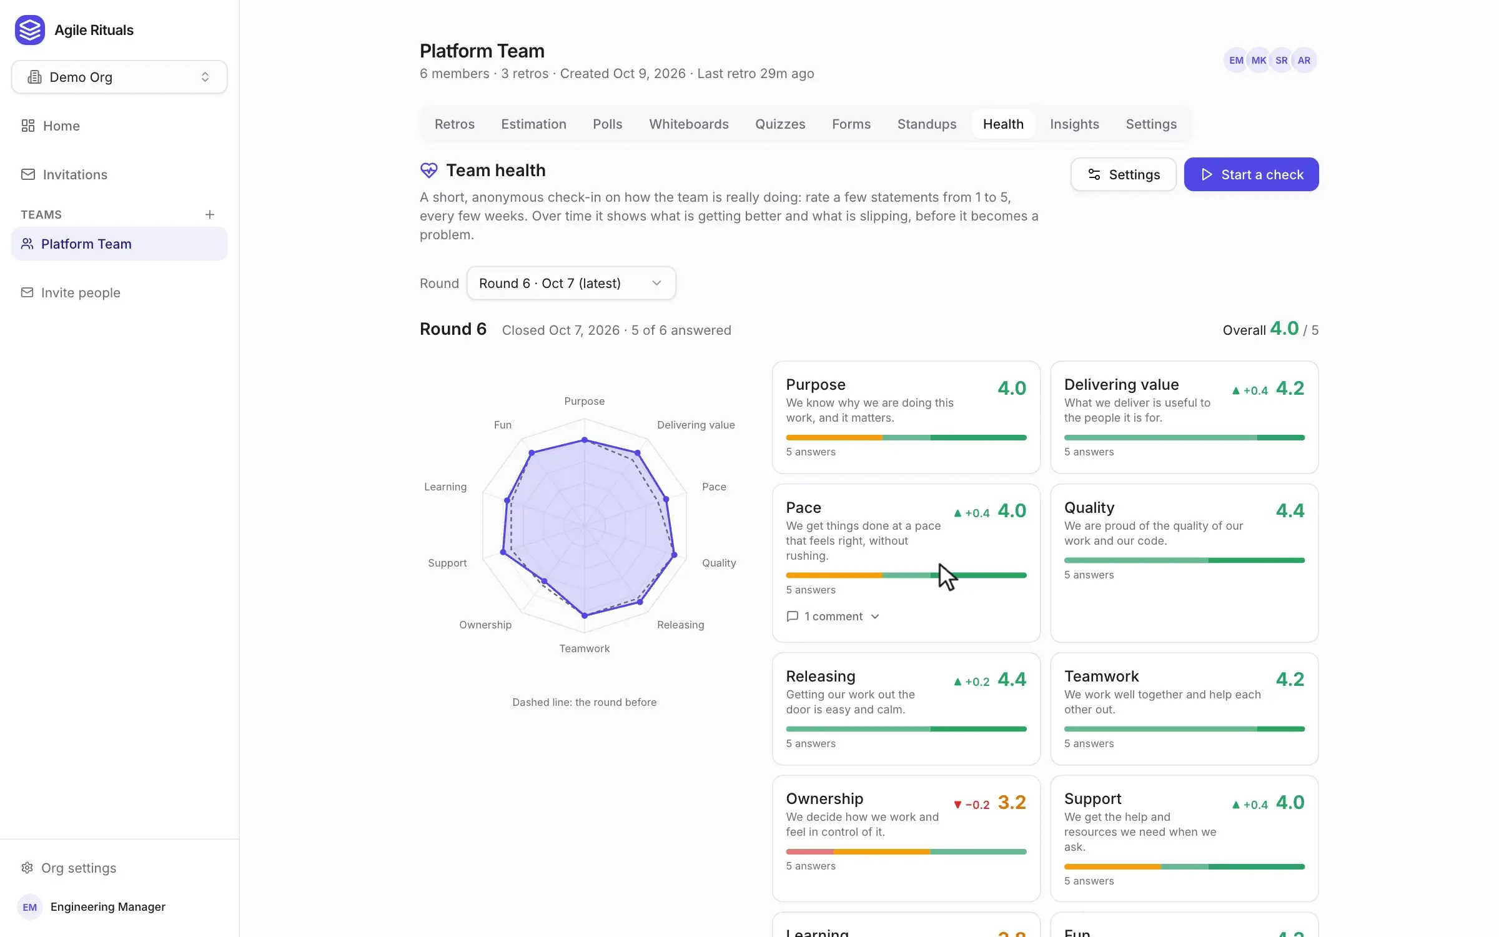Add a new team with plus icon
This screenshot has width=1499, height=937.
[210, 214]
